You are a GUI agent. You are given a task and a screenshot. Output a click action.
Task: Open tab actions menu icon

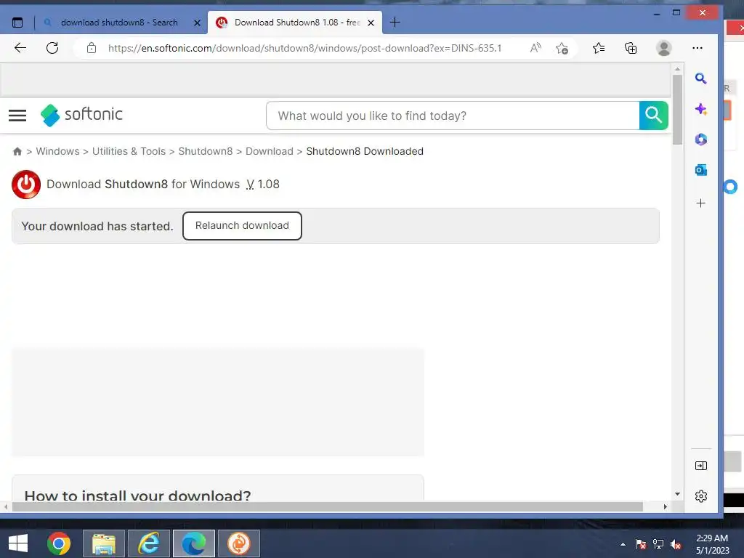pos(17,23)
